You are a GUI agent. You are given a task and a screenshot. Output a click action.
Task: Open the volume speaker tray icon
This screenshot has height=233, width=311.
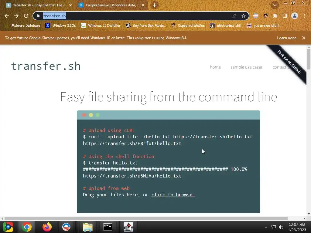coord(281,227)
